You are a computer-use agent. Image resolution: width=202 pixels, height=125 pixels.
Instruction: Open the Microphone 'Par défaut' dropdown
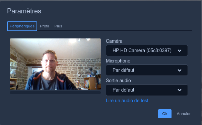coord(147,70)
